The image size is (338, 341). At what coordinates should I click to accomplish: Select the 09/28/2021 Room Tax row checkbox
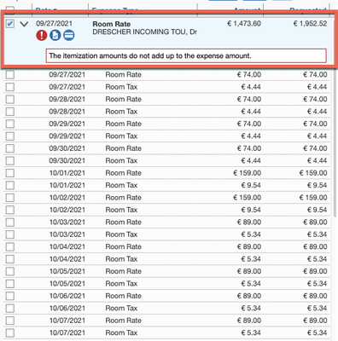click(10, 112)
